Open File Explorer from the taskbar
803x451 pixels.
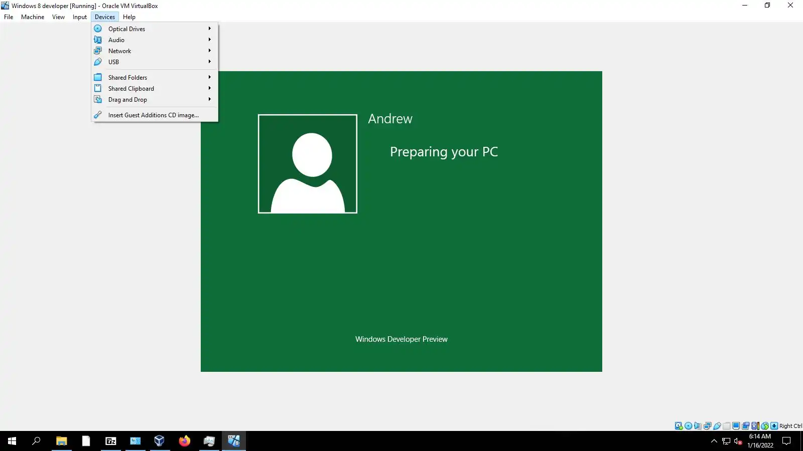(x=61, y=441)
